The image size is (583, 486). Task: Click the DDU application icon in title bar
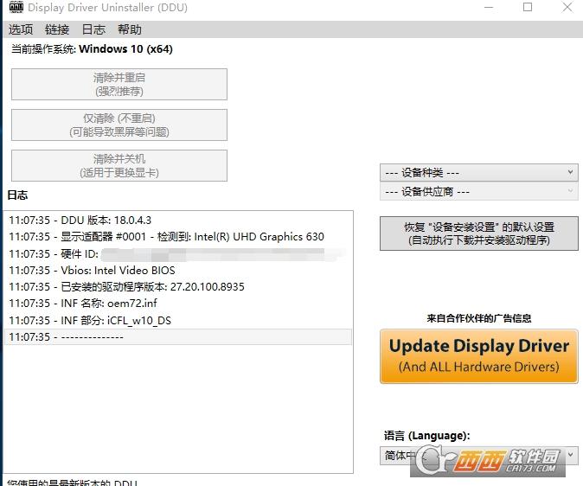[x=16, y=7]
